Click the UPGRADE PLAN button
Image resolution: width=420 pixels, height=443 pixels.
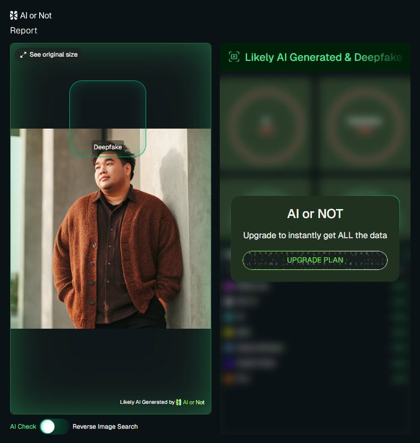click(315, 260)
